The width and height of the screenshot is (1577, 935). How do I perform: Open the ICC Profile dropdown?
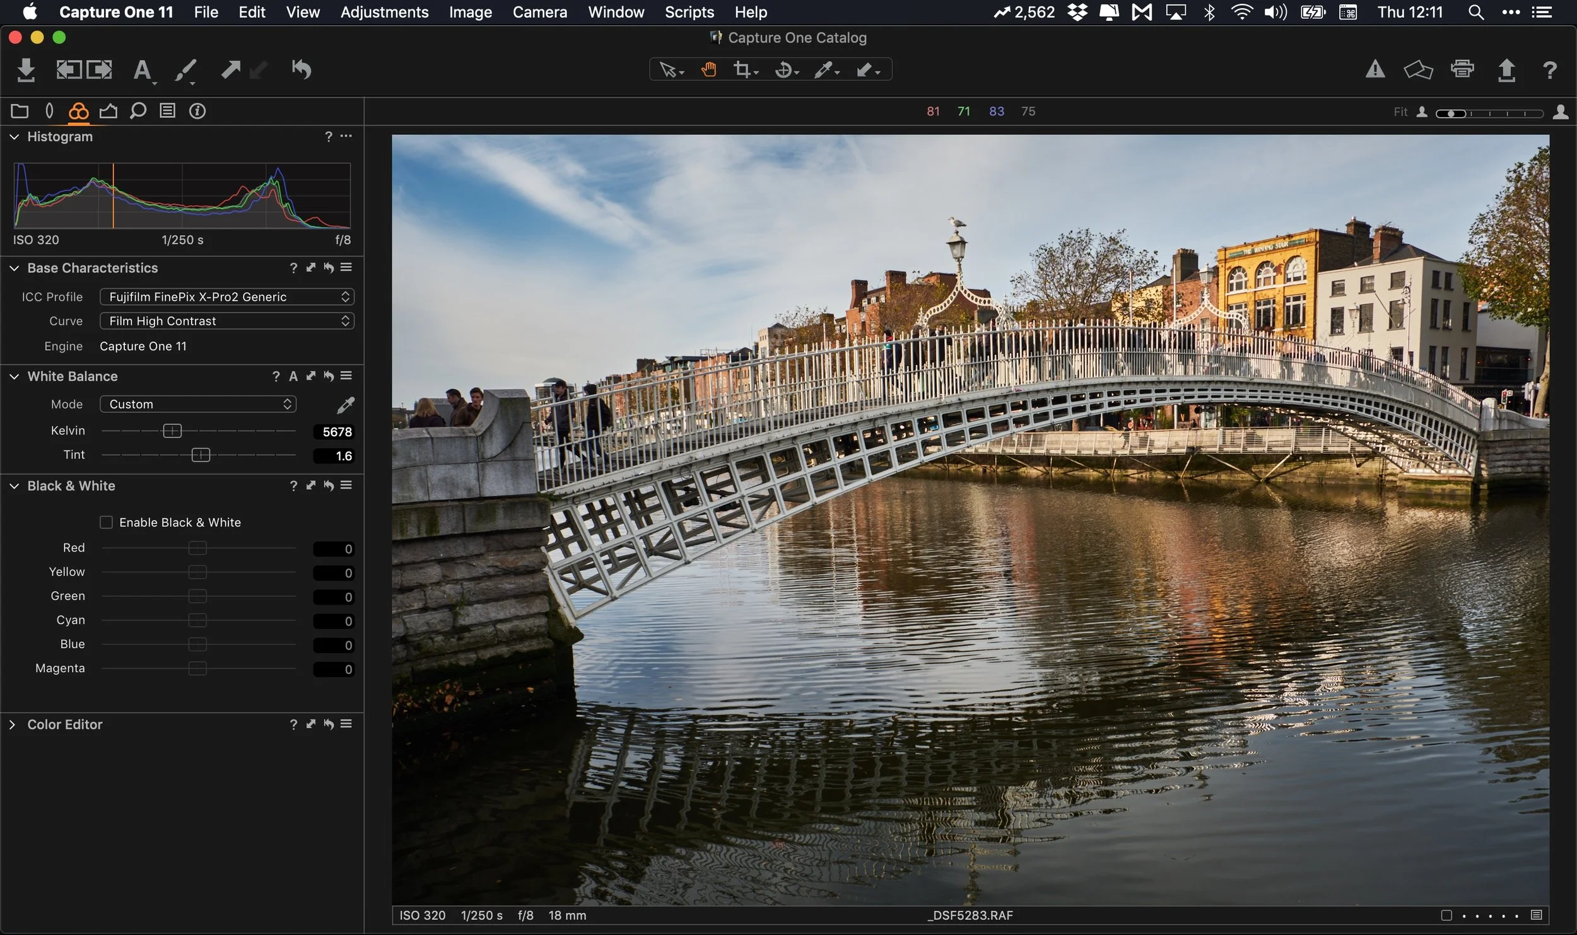point(226,297)
